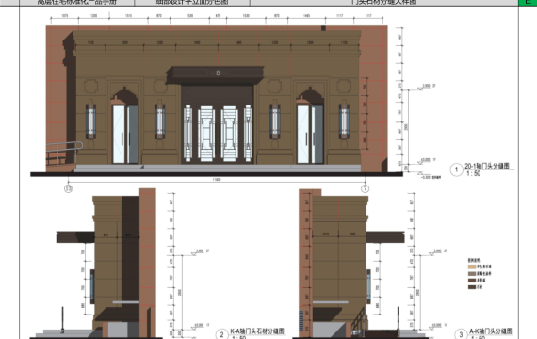Screen dimensions: 537x339
Task: Click the K-A axis elevation title text
Action: tap(257, 331)
